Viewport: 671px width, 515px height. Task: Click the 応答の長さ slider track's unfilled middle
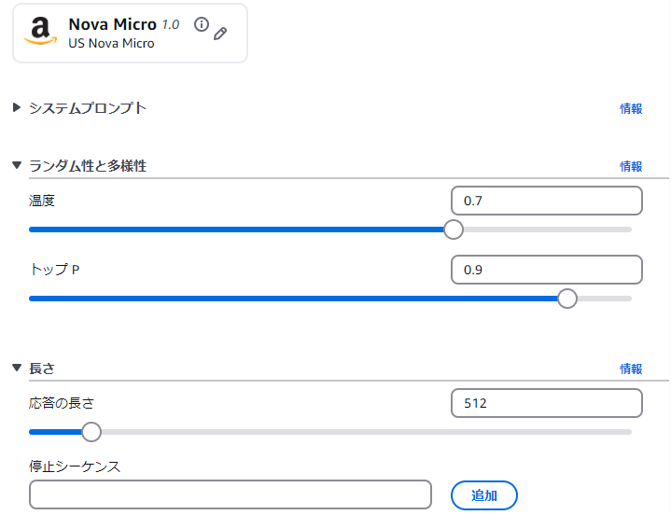click(364, 432)
